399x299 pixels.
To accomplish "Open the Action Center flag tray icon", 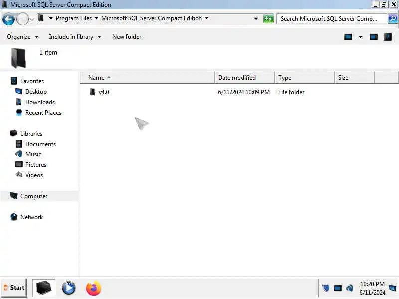I will click(x=325, y=288).
